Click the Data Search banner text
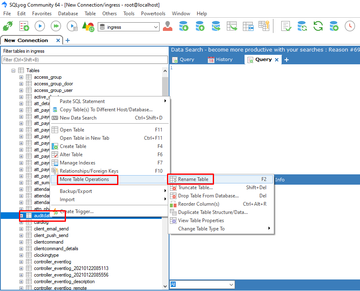360x291 pixels. tap(265, 50)
